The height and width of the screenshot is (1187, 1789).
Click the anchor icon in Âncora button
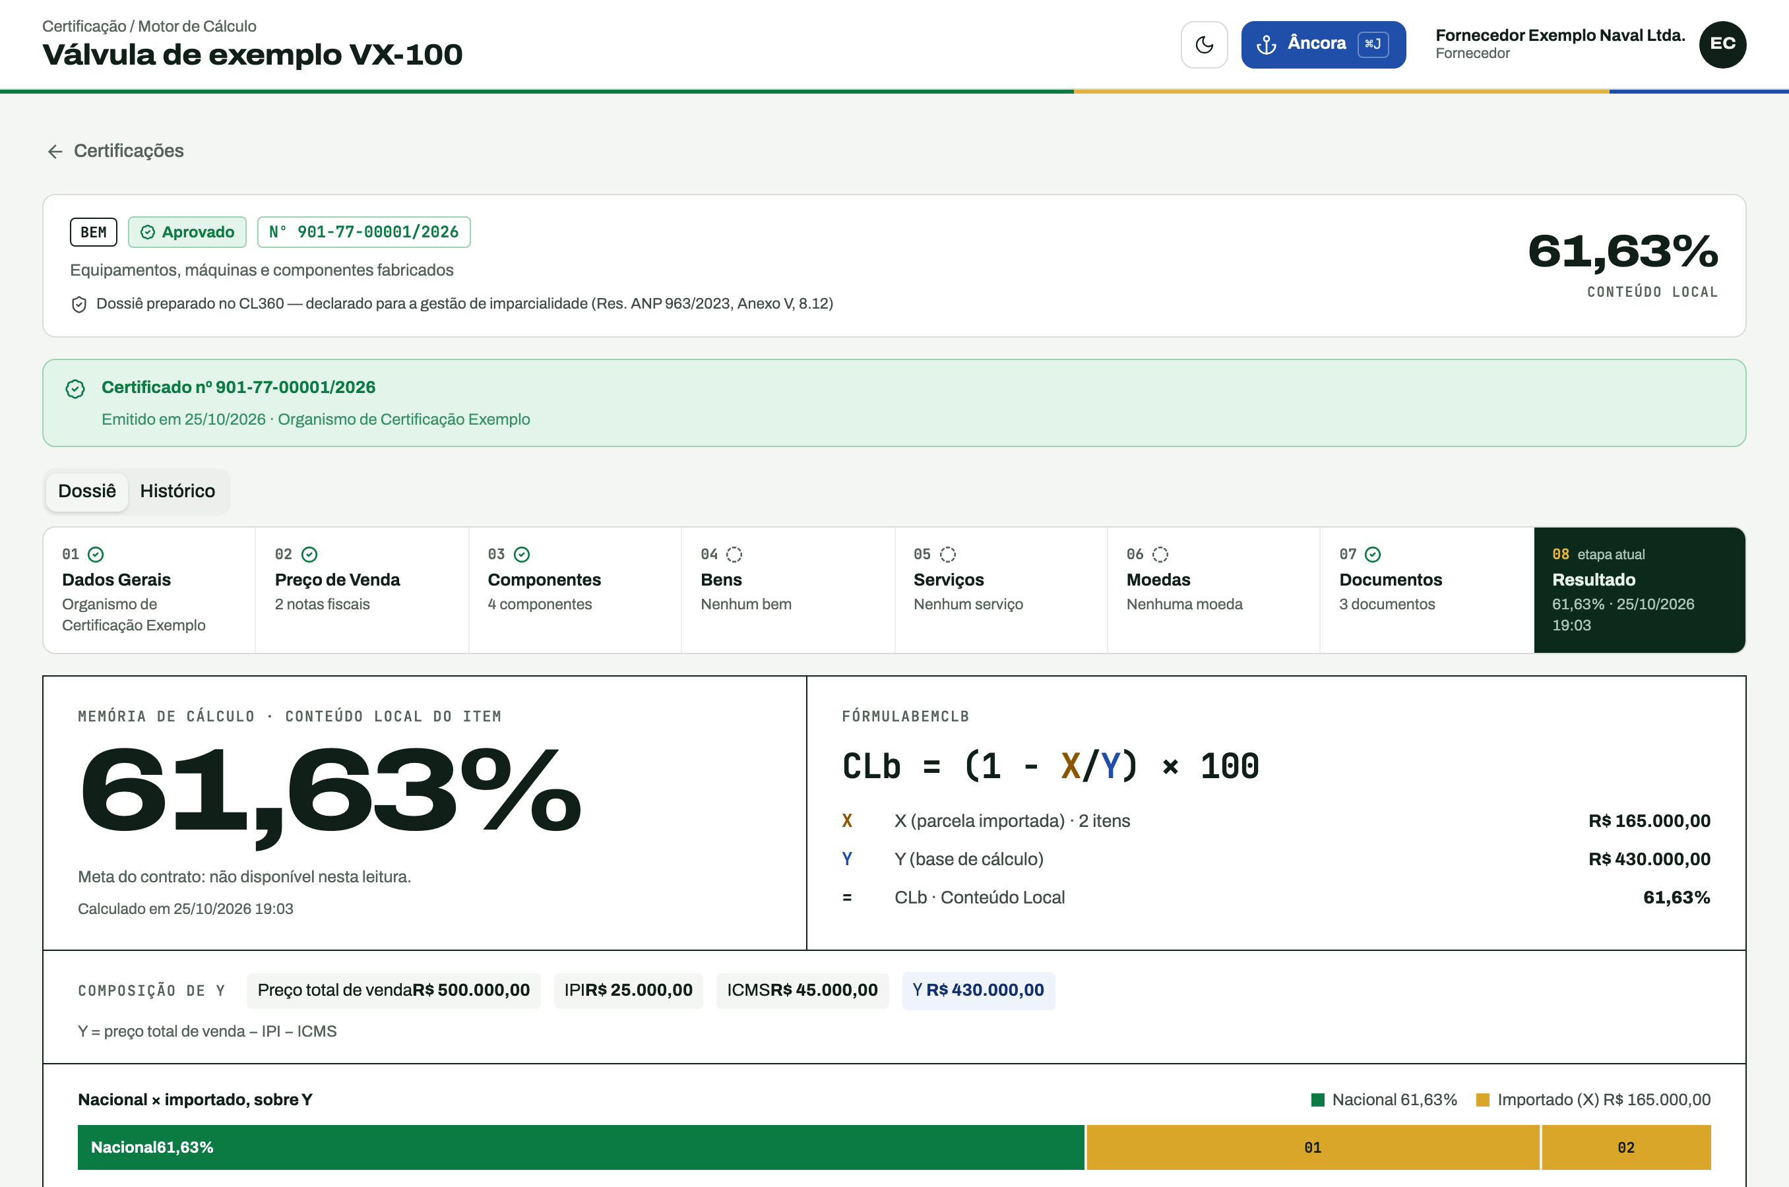[x=1266, y=45]
